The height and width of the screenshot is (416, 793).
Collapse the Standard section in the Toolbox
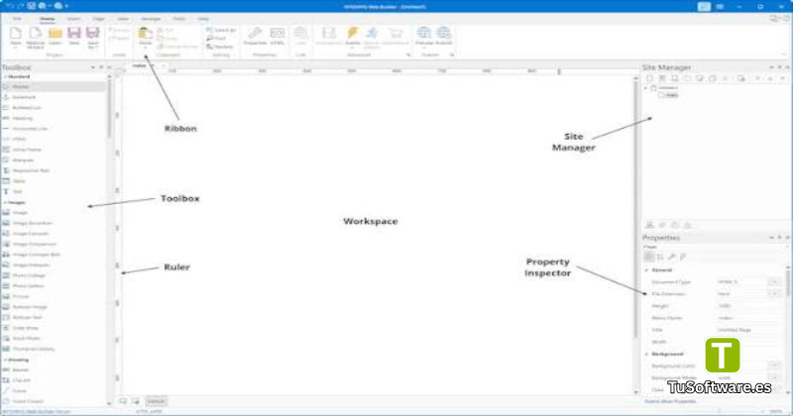click(5, 77)
